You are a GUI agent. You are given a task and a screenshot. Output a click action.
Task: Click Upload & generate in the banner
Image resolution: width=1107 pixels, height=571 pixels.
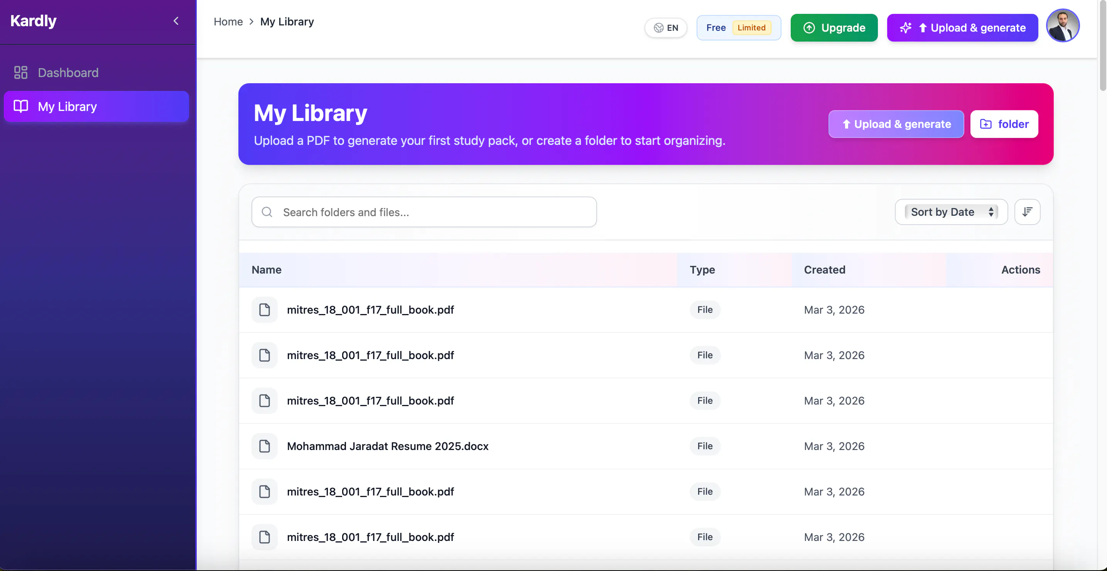click(896, 124)
